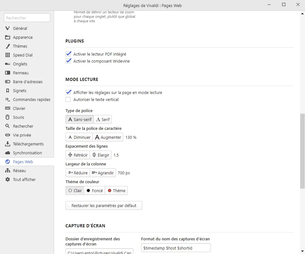The width and height of the screenshot is (305, 254).
Task: Click the screenshot filename format field
Action: point(176,248)
